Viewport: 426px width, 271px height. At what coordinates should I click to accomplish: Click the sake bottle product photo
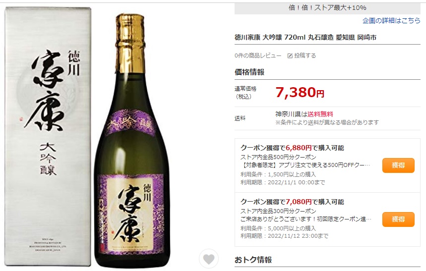[x=132, y=140]
